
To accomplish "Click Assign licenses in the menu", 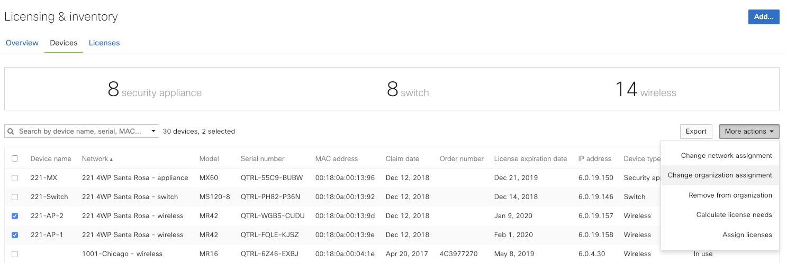I will pyautogui.click(x=747, y=235).
